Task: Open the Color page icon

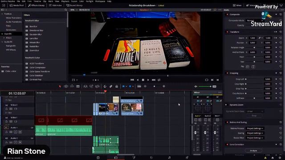Action: tap(151, 158)
